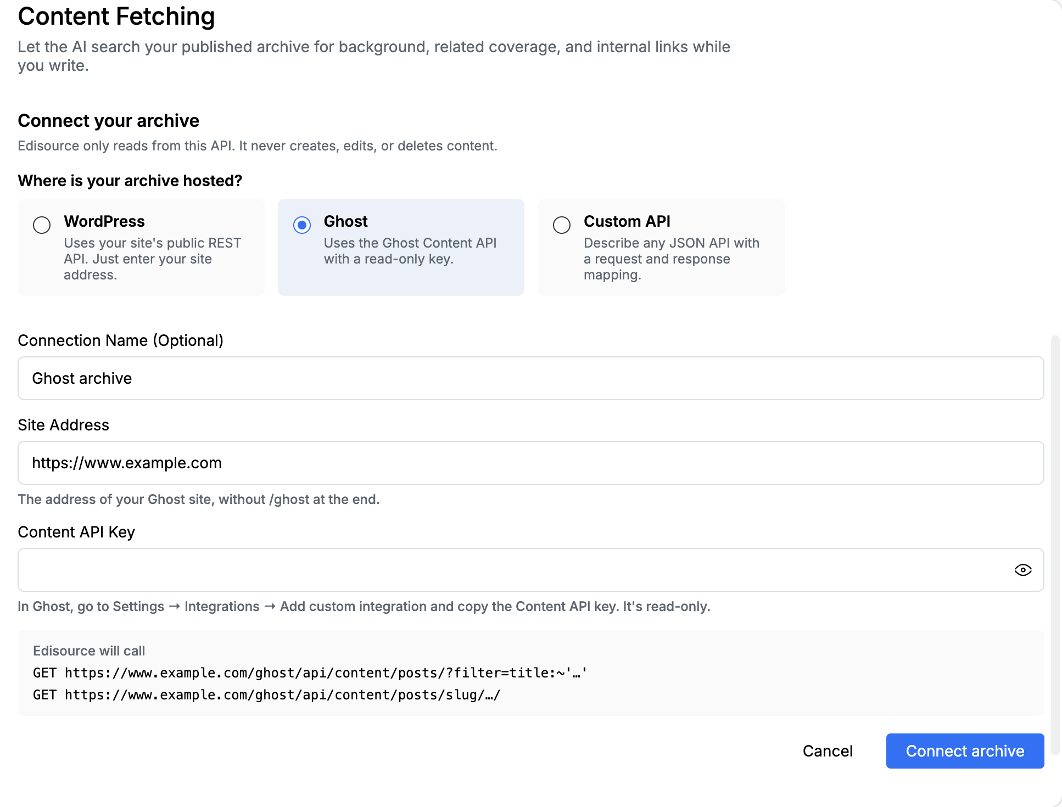Screen dimensions: 1062x807
Task: Click the 'Content Fetching' title
Action: click(x=116, y=16)
